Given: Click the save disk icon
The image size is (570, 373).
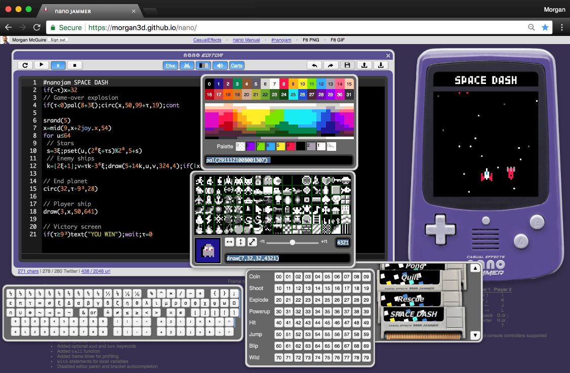Looking at the screenshot, I should coord(347,65).
